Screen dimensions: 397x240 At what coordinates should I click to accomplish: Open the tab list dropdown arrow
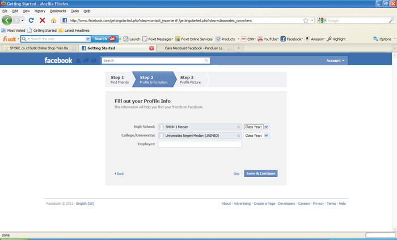[395, 48]
